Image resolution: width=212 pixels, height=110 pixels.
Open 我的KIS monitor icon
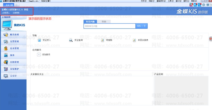pos(7,25)
